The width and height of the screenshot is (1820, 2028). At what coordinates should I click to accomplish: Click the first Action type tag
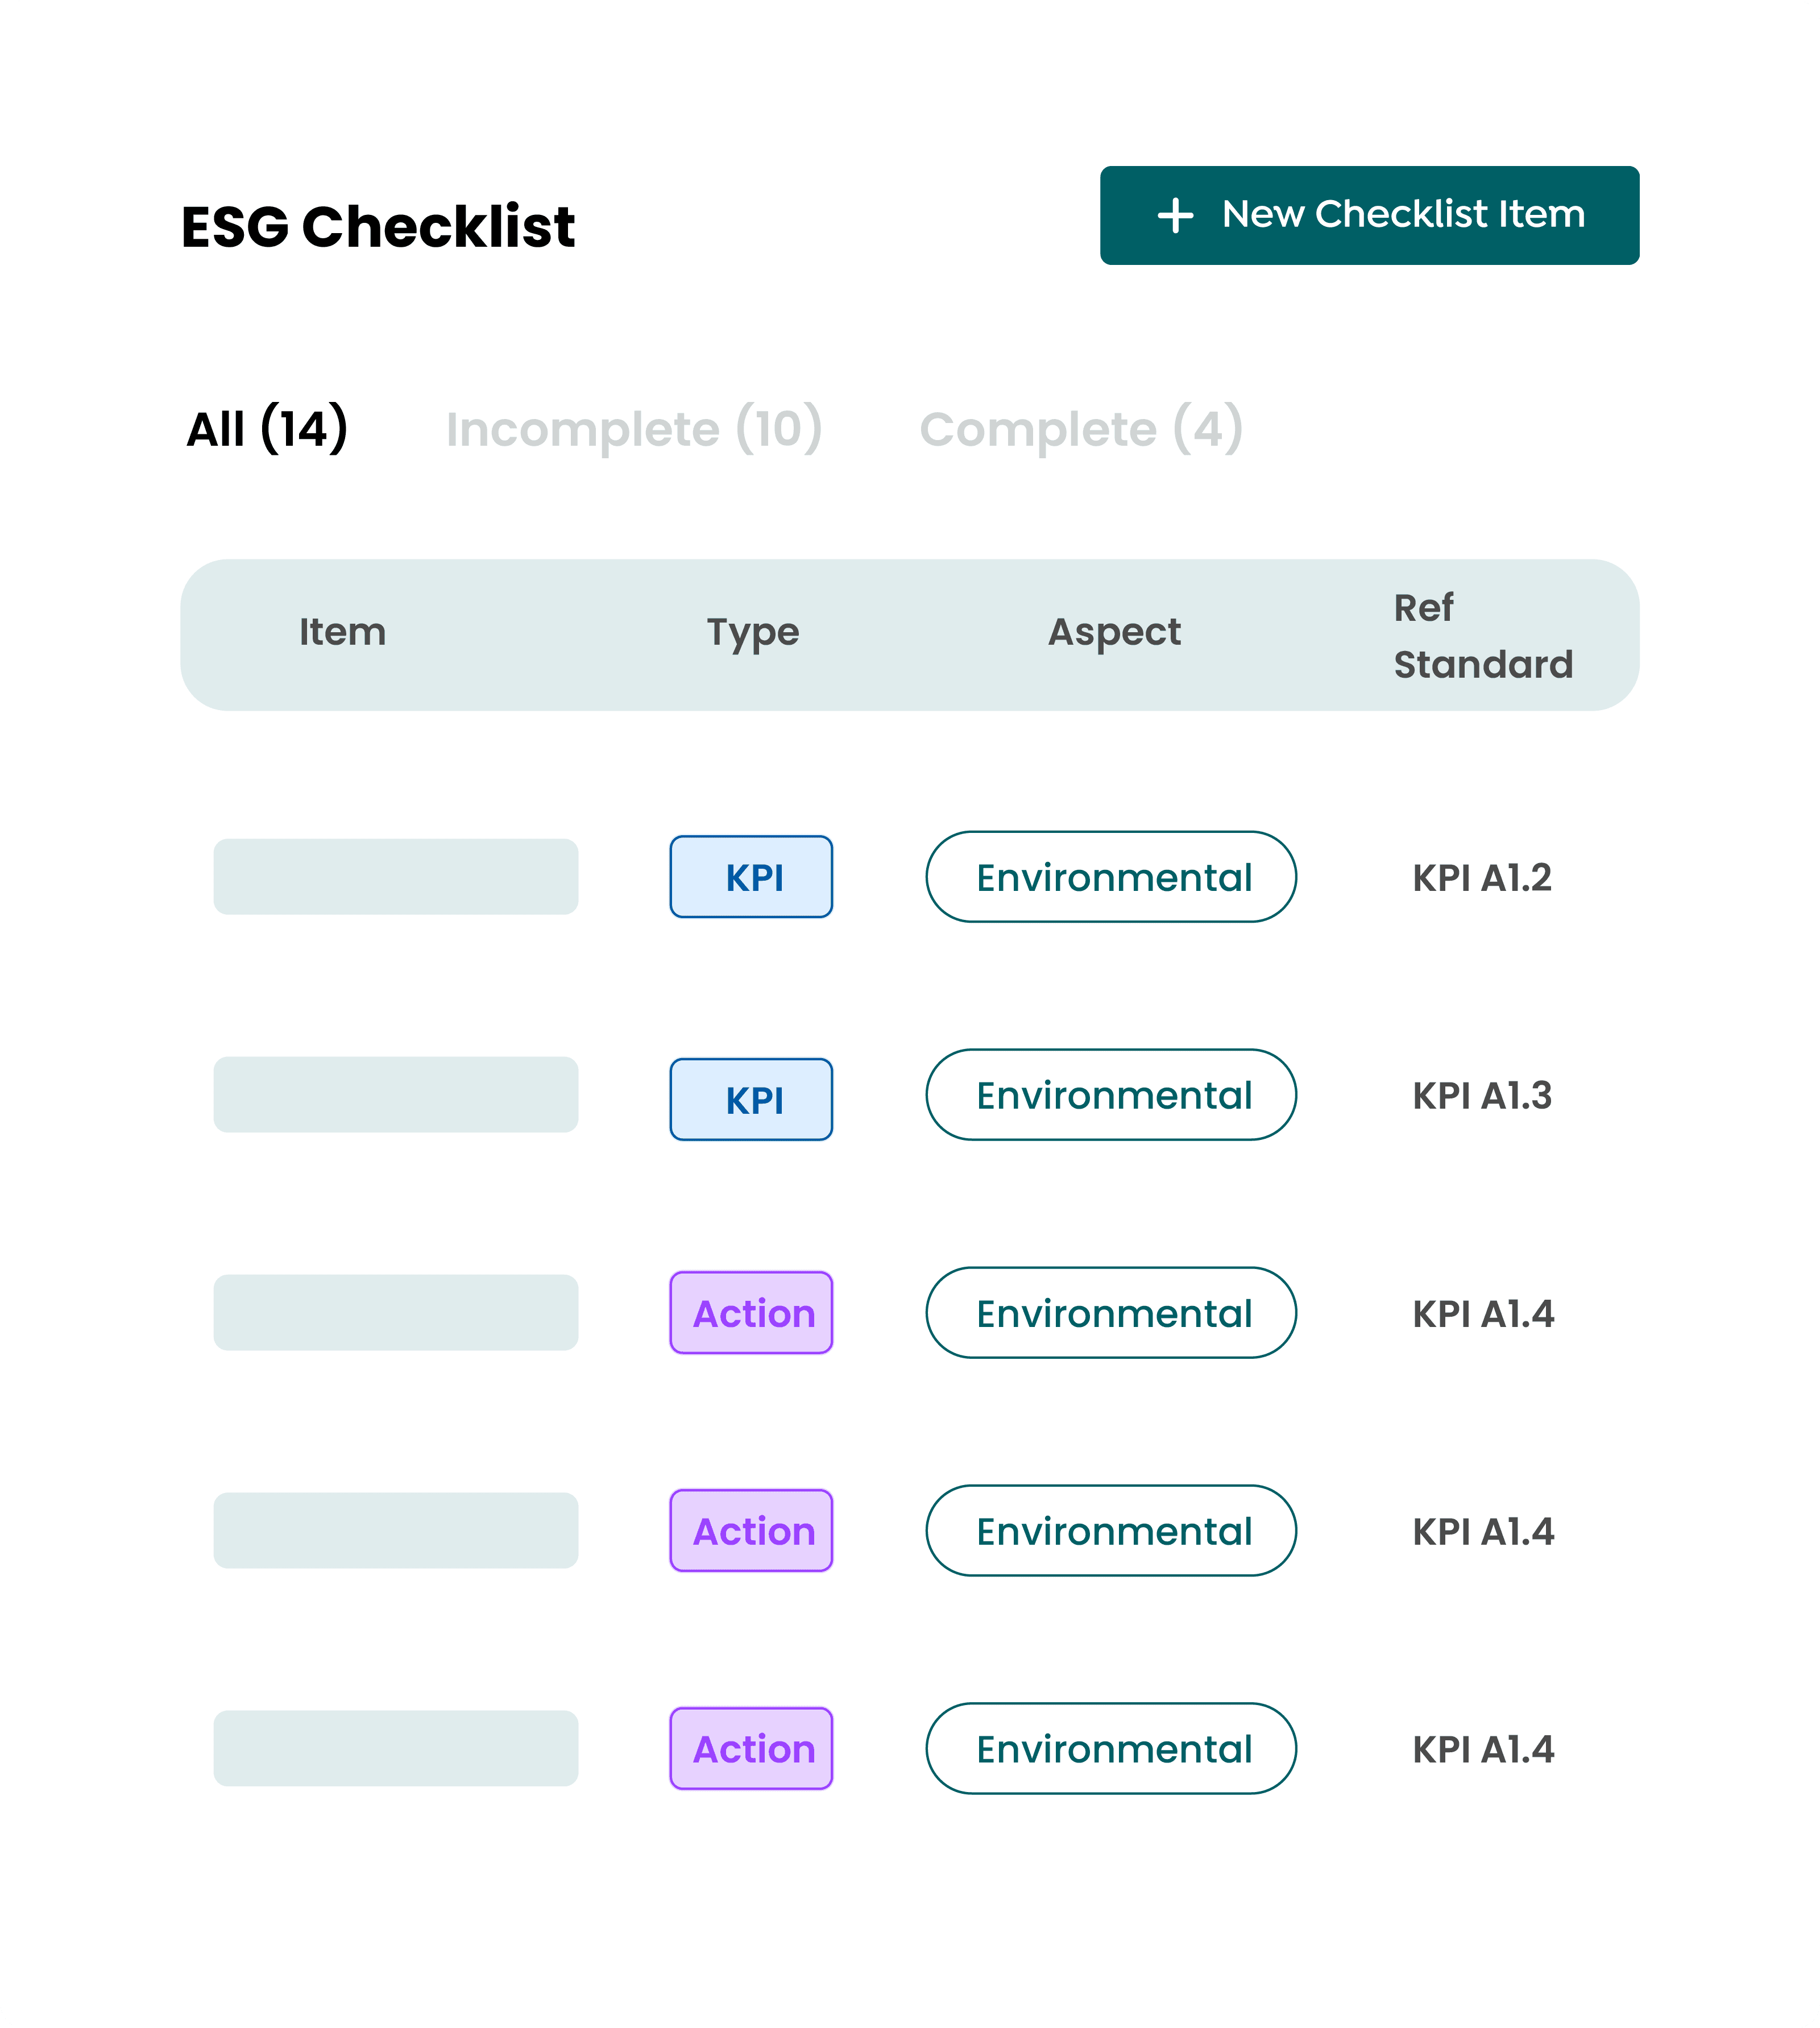751,1313
